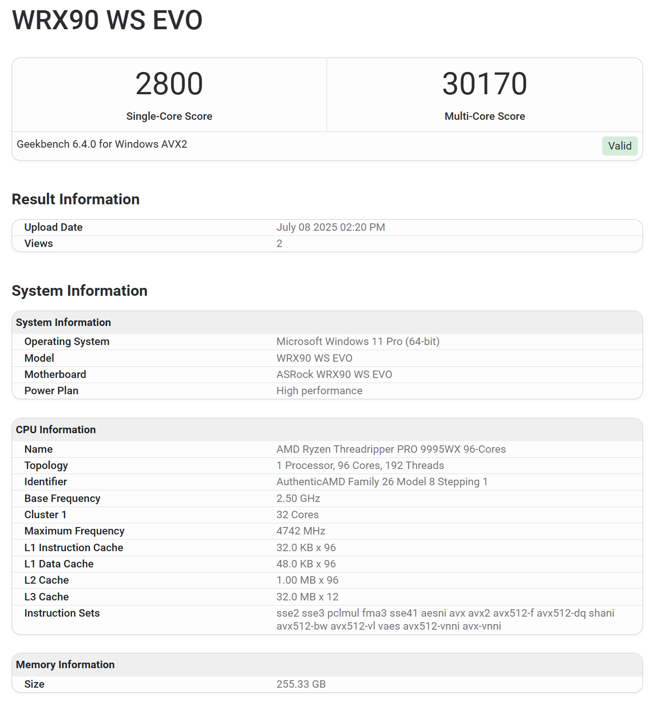Click the Result Information heading
This screenshot has height=703, width=649.
(x=76, y=199)
